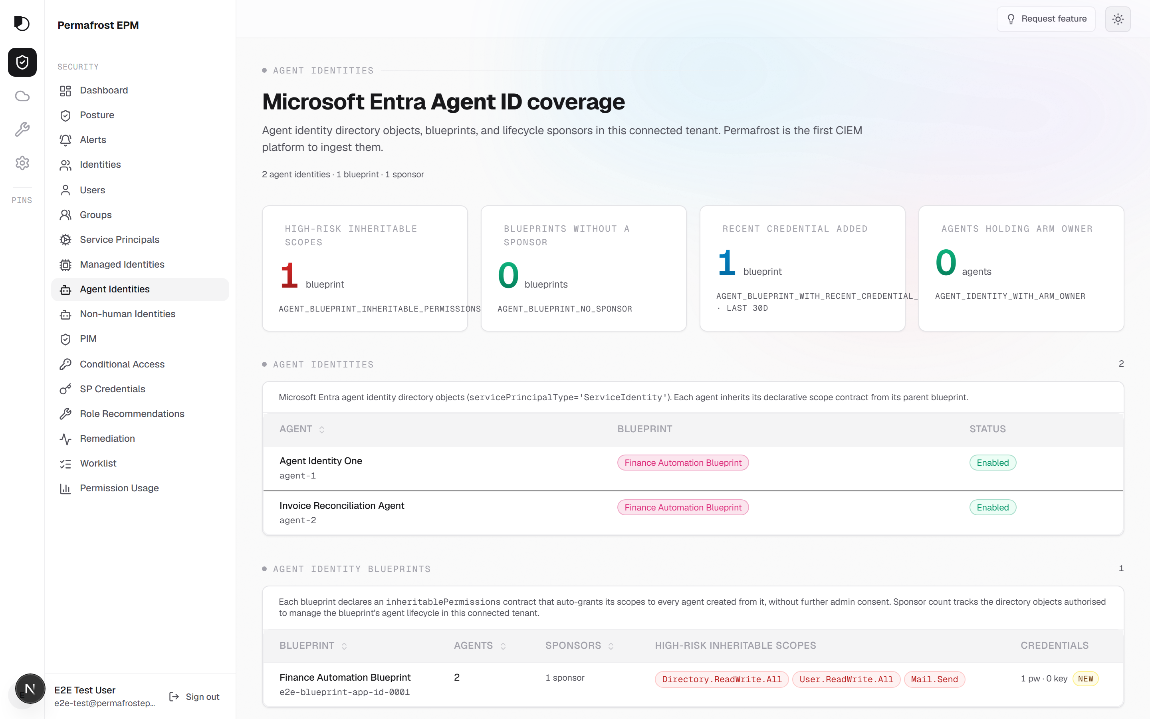Viewport: 1150px width, 719px height.
Task: Click the Conditional Access key icon
Action: click(x=65, y=364)
